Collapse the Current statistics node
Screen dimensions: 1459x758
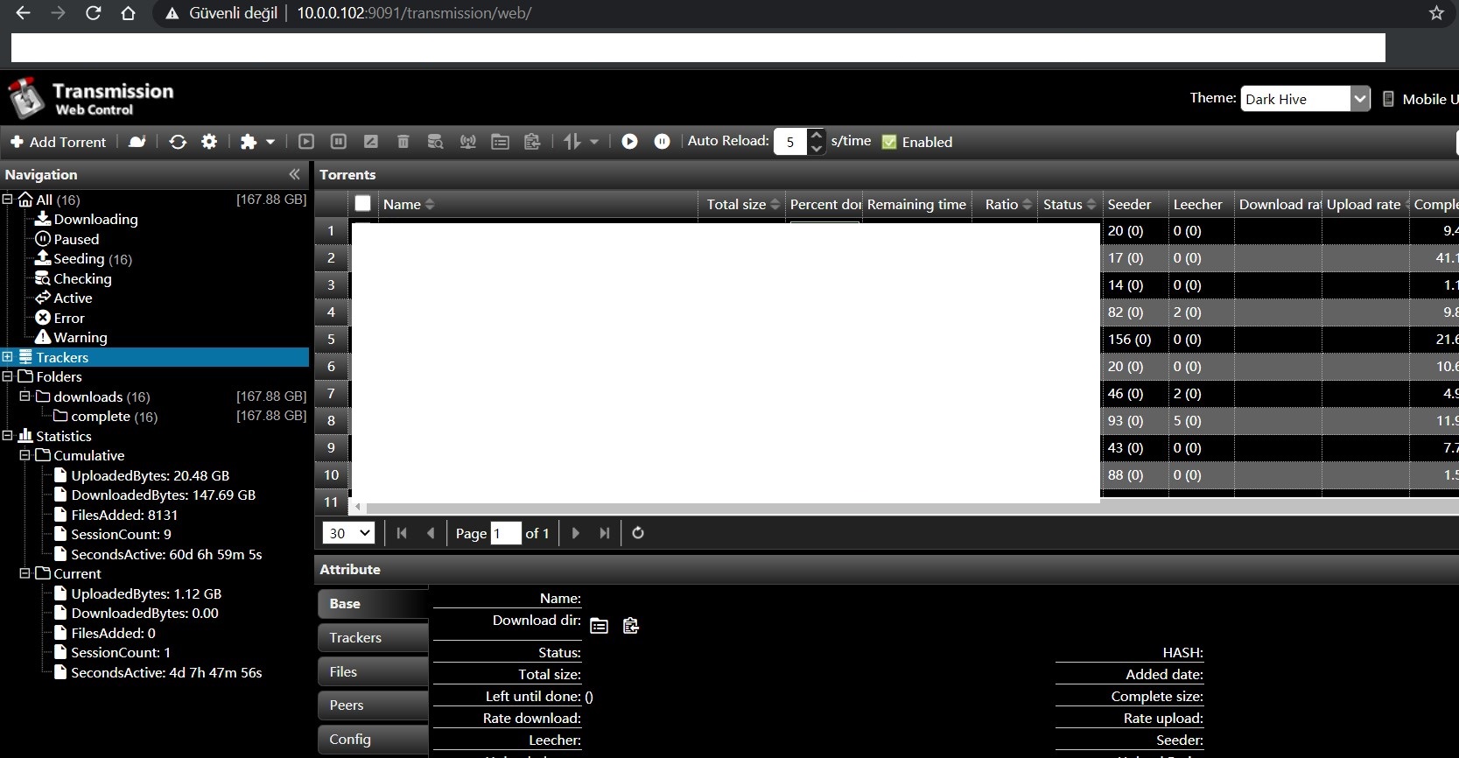pyautogui.click(x=25, y=573)
